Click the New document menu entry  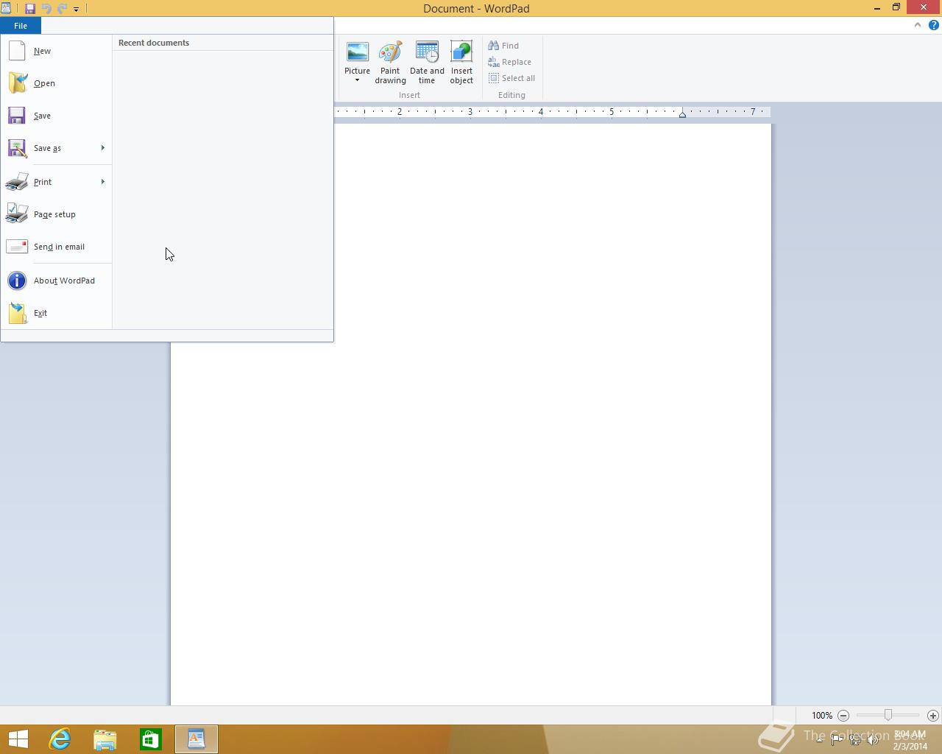pos(57,51)
